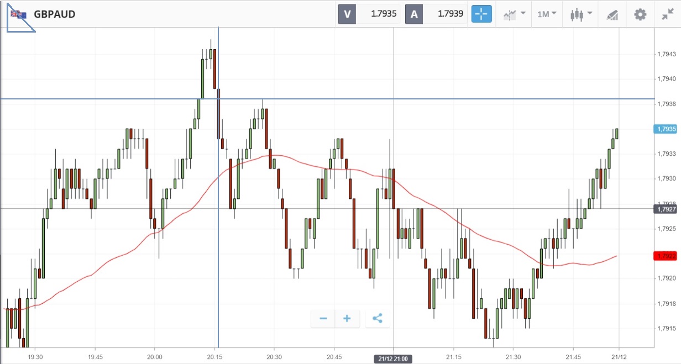Open chart settings gear
The width and height of the screenshot is (681, 364).
640,14
